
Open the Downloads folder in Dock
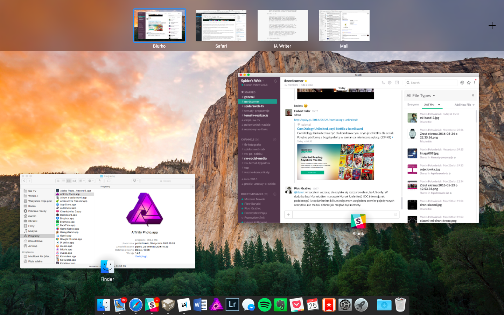tap(384, 305)
